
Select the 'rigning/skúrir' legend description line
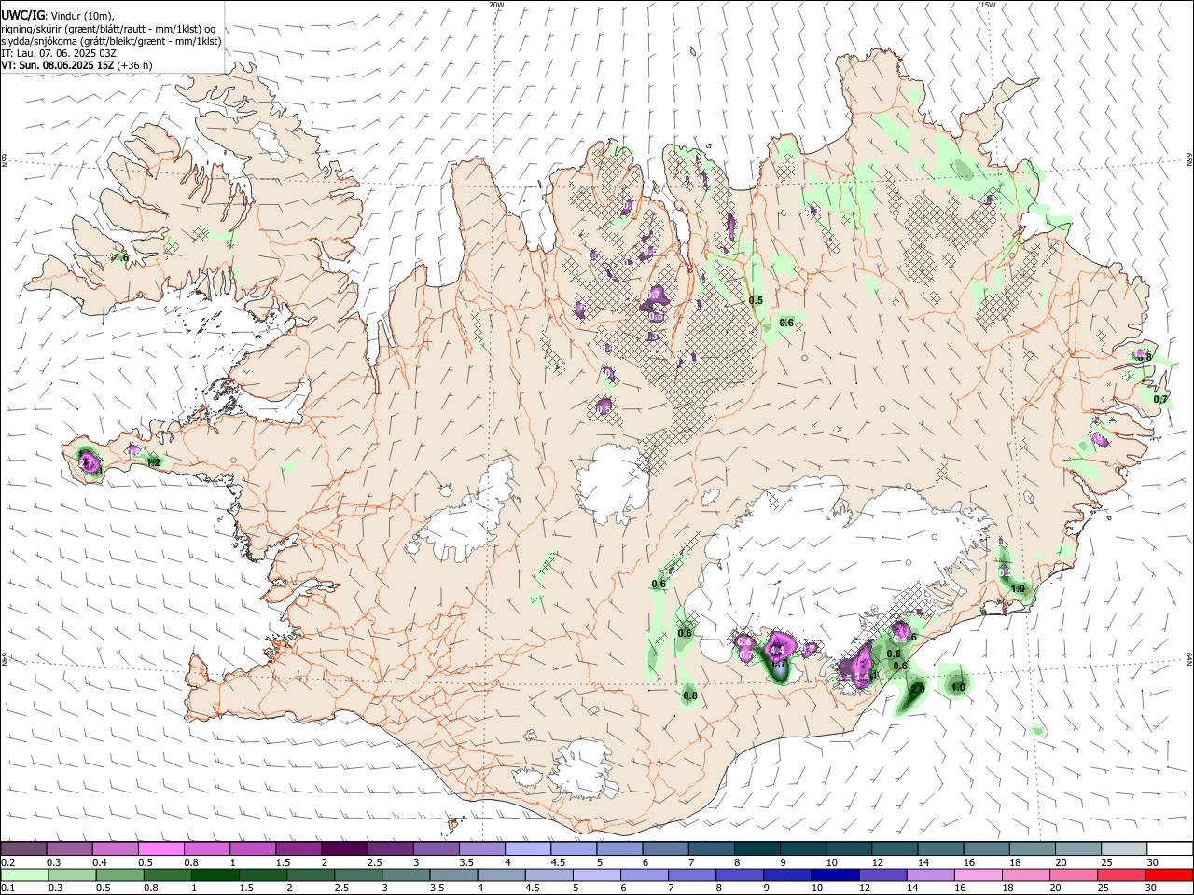click(108, 29)
